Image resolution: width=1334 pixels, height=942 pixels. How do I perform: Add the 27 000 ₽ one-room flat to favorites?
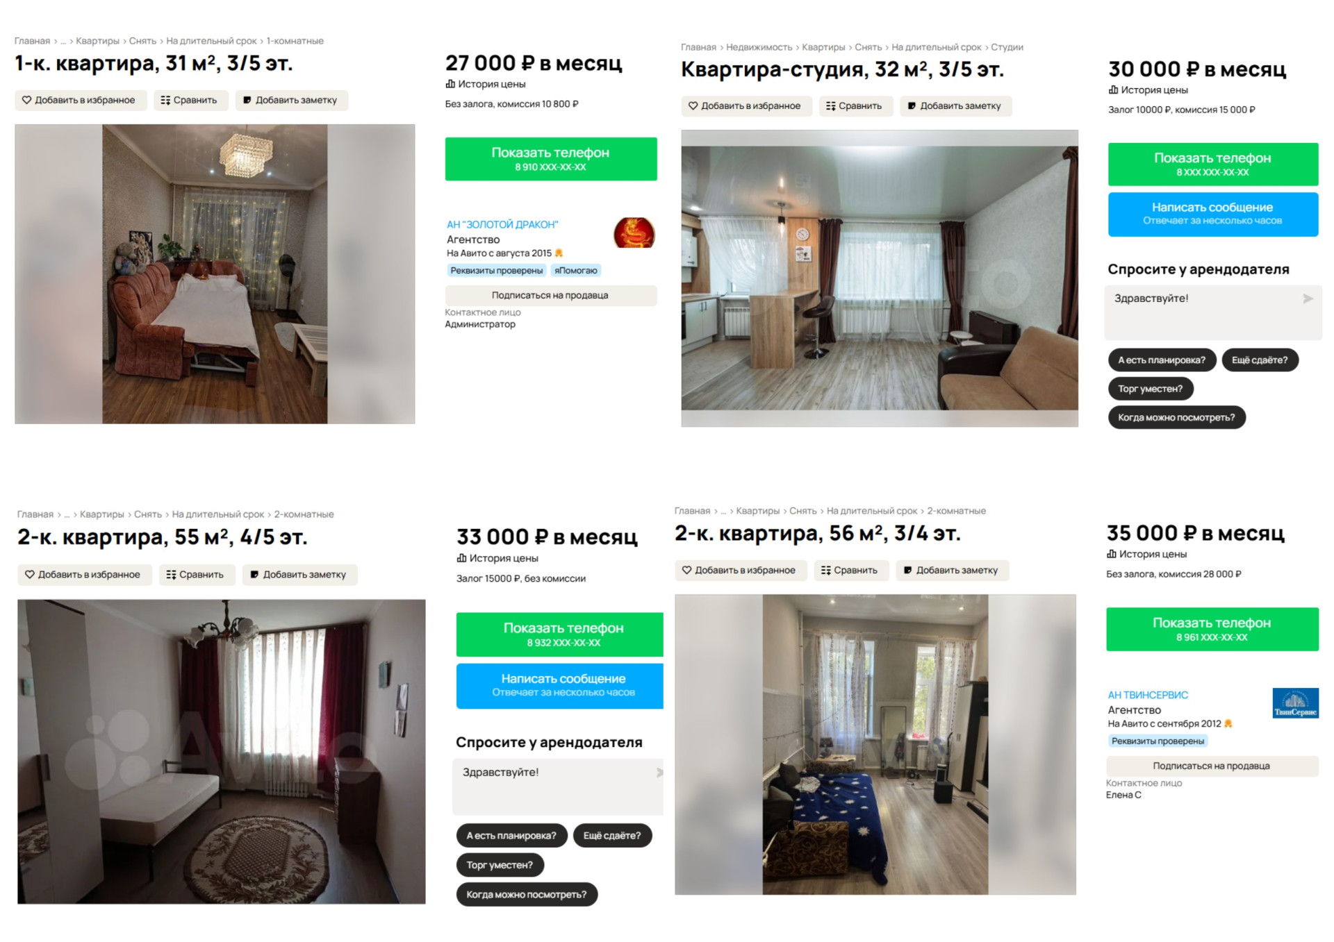pos(80,100)
